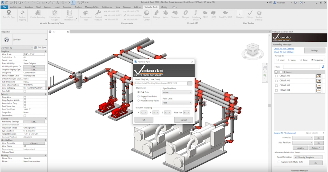
Task: Open Victaulic IPS Fittings tool
Action: tap(156, 15)
